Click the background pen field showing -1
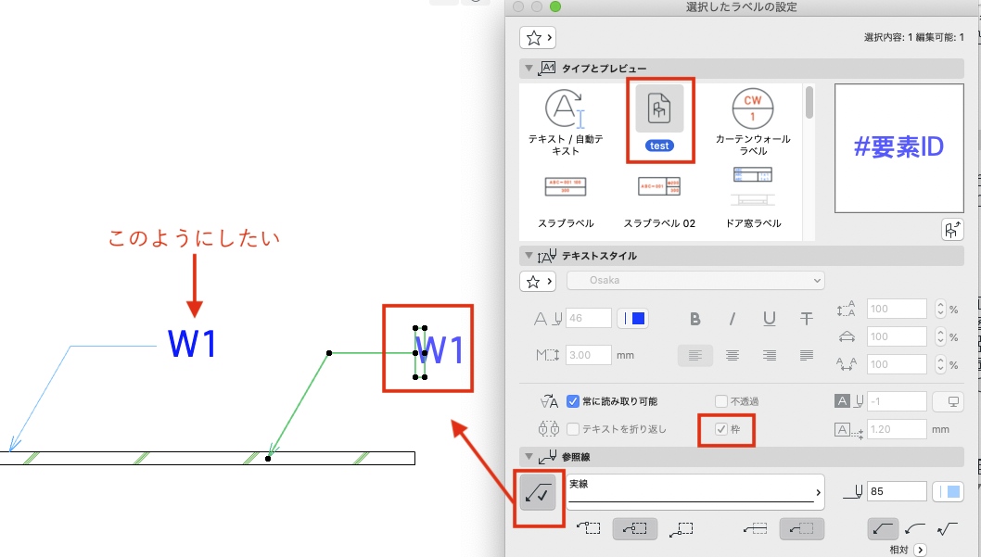 pos(897,401)
